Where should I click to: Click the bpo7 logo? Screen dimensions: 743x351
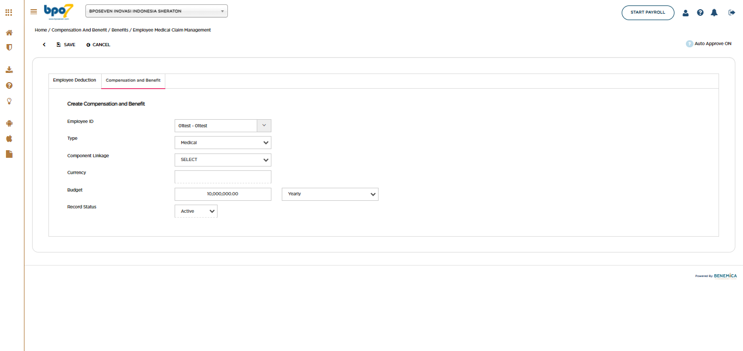pos(58,11)
